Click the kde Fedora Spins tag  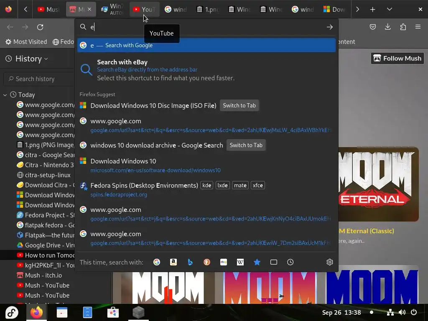click(x=206, y=185)
